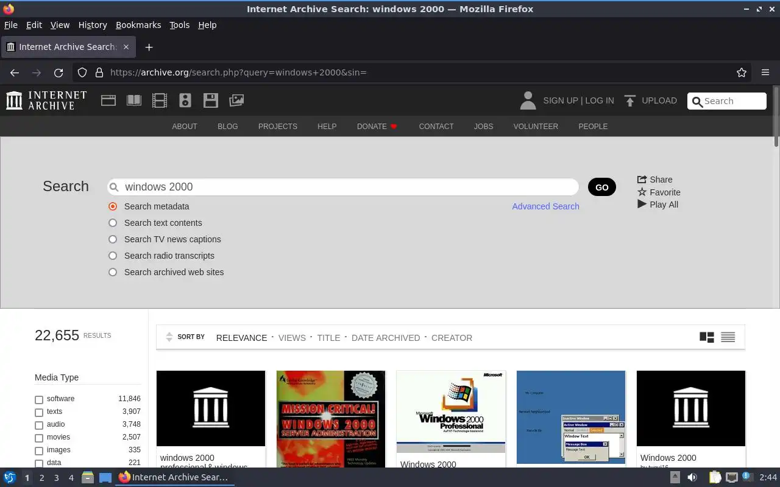
Task: Open the View menu
Action: [60, 25]
